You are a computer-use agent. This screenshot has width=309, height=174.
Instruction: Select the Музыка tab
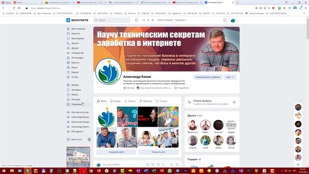click(x=145, y=101)
